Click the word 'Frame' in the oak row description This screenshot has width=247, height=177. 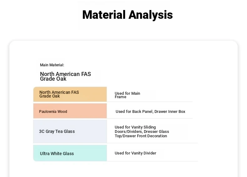point(120,97)
